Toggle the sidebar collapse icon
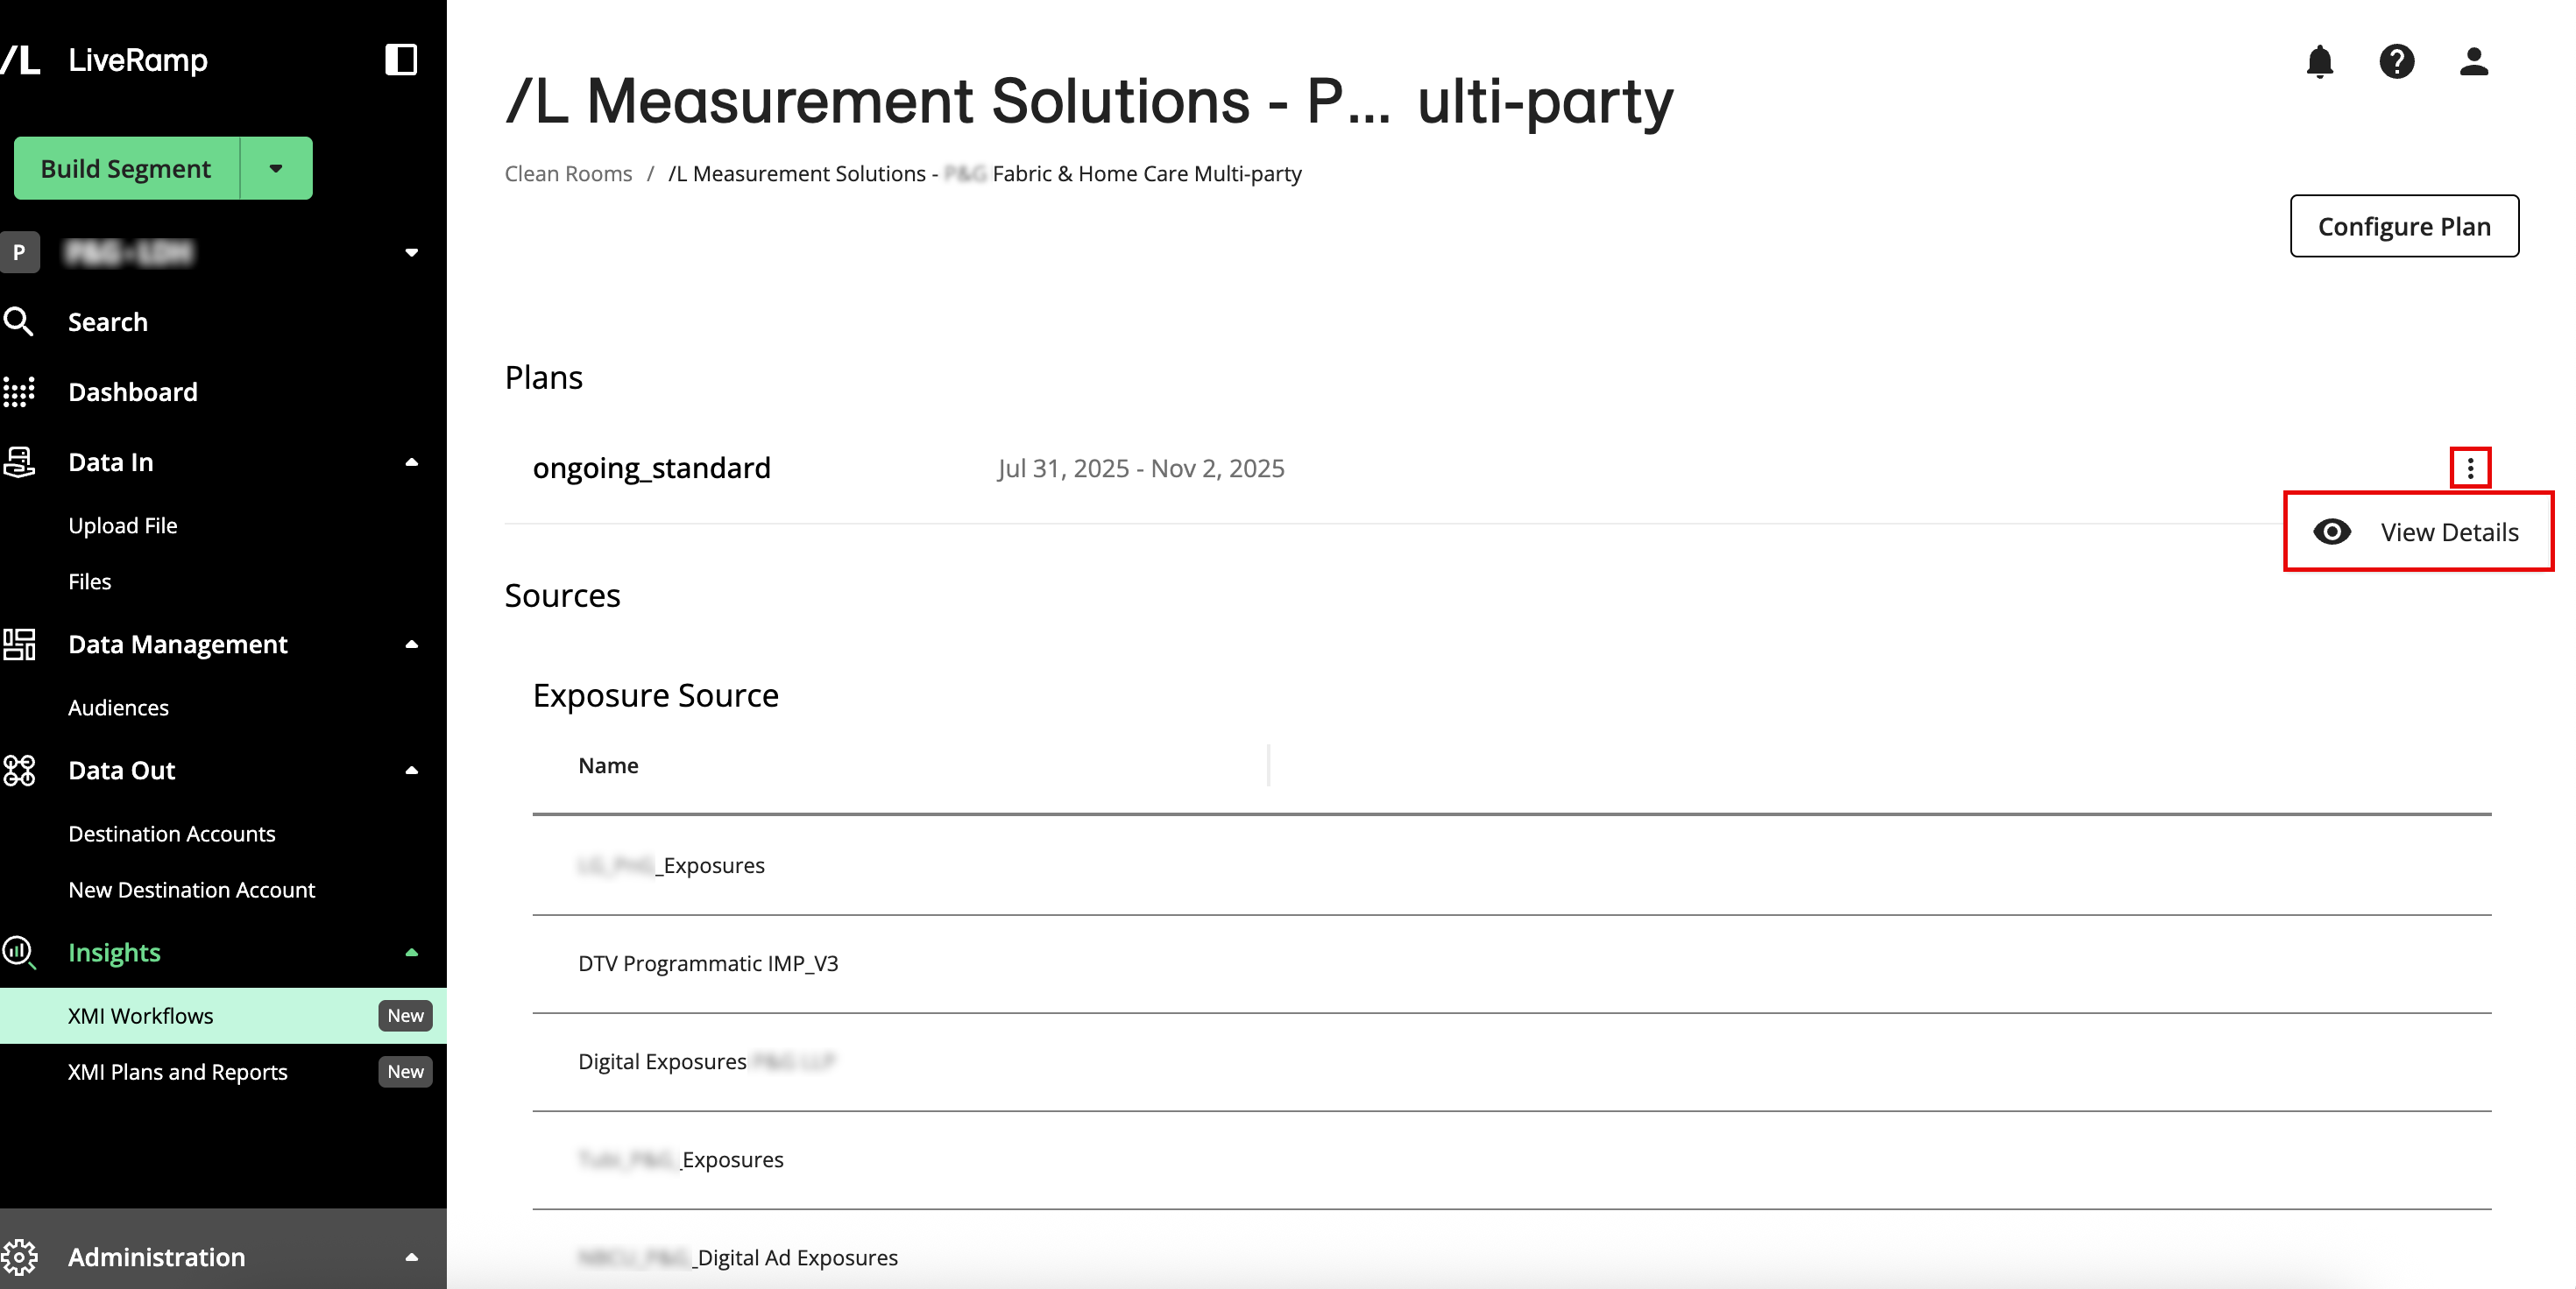2576x1289 pixels. pyautogui.click(x=401, y=60)
